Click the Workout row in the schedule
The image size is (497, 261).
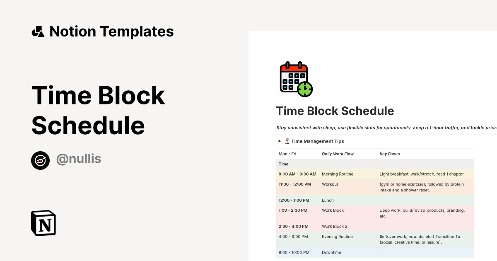pyautogui.click(x=330, y=184)
